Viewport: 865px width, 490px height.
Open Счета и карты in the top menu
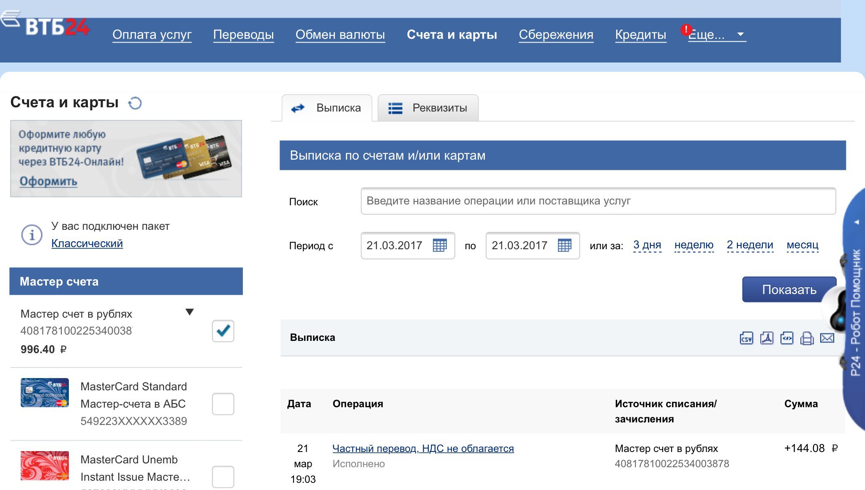click(452, 35)
